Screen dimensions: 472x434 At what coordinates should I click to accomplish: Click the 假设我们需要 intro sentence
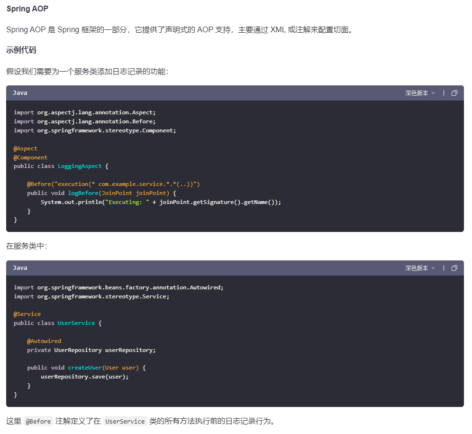[87, 72]
